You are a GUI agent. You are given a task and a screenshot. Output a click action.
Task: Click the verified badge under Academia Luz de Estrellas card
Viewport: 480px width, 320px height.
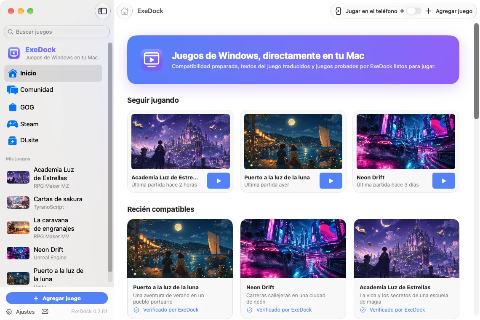(363, 310)
